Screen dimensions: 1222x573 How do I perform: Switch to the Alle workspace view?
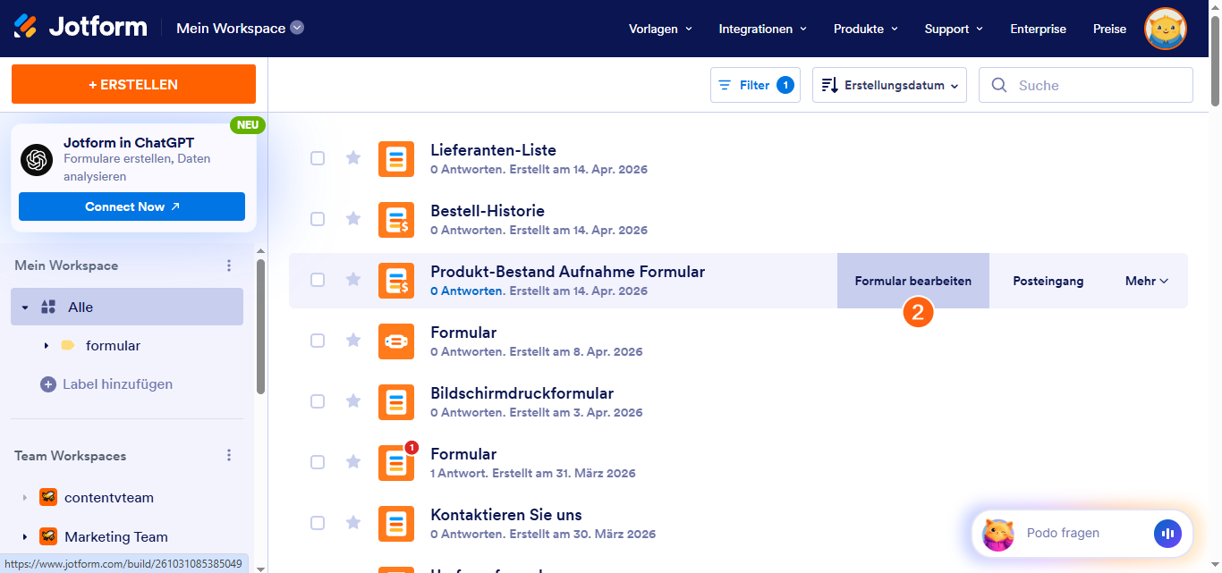(x=82, y=307)
